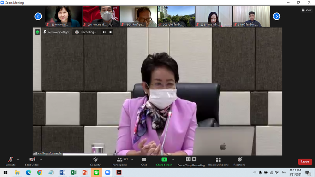Viewport: 315px width, 177px height.
Task: Pause recording using indicator pause button
Action: pyautogui.click(x=104, y=32)
